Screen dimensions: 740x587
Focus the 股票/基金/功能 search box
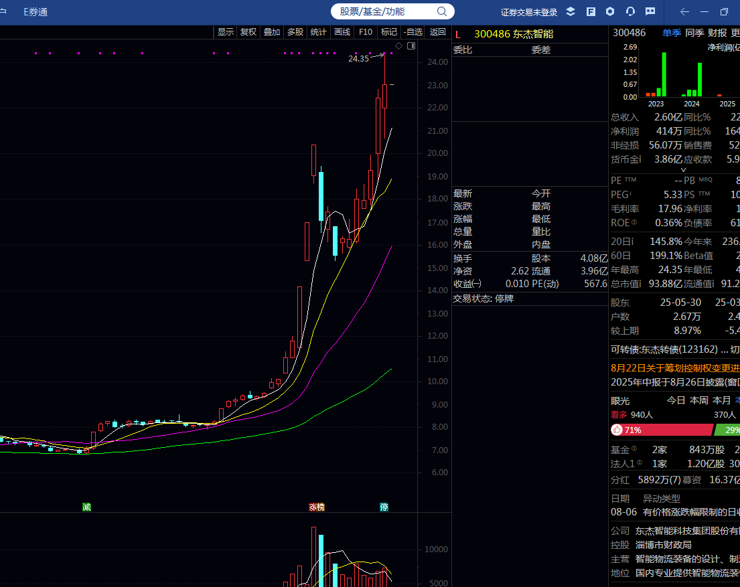(392, 11)
